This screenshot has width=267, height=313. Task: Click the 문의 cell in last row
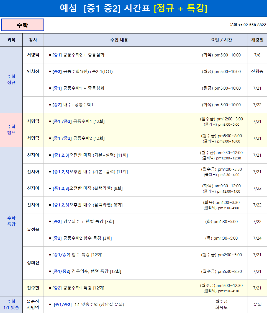click(257, 304)
